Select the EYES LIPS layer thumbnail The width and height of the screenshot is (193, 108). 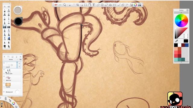pos(8,71)
